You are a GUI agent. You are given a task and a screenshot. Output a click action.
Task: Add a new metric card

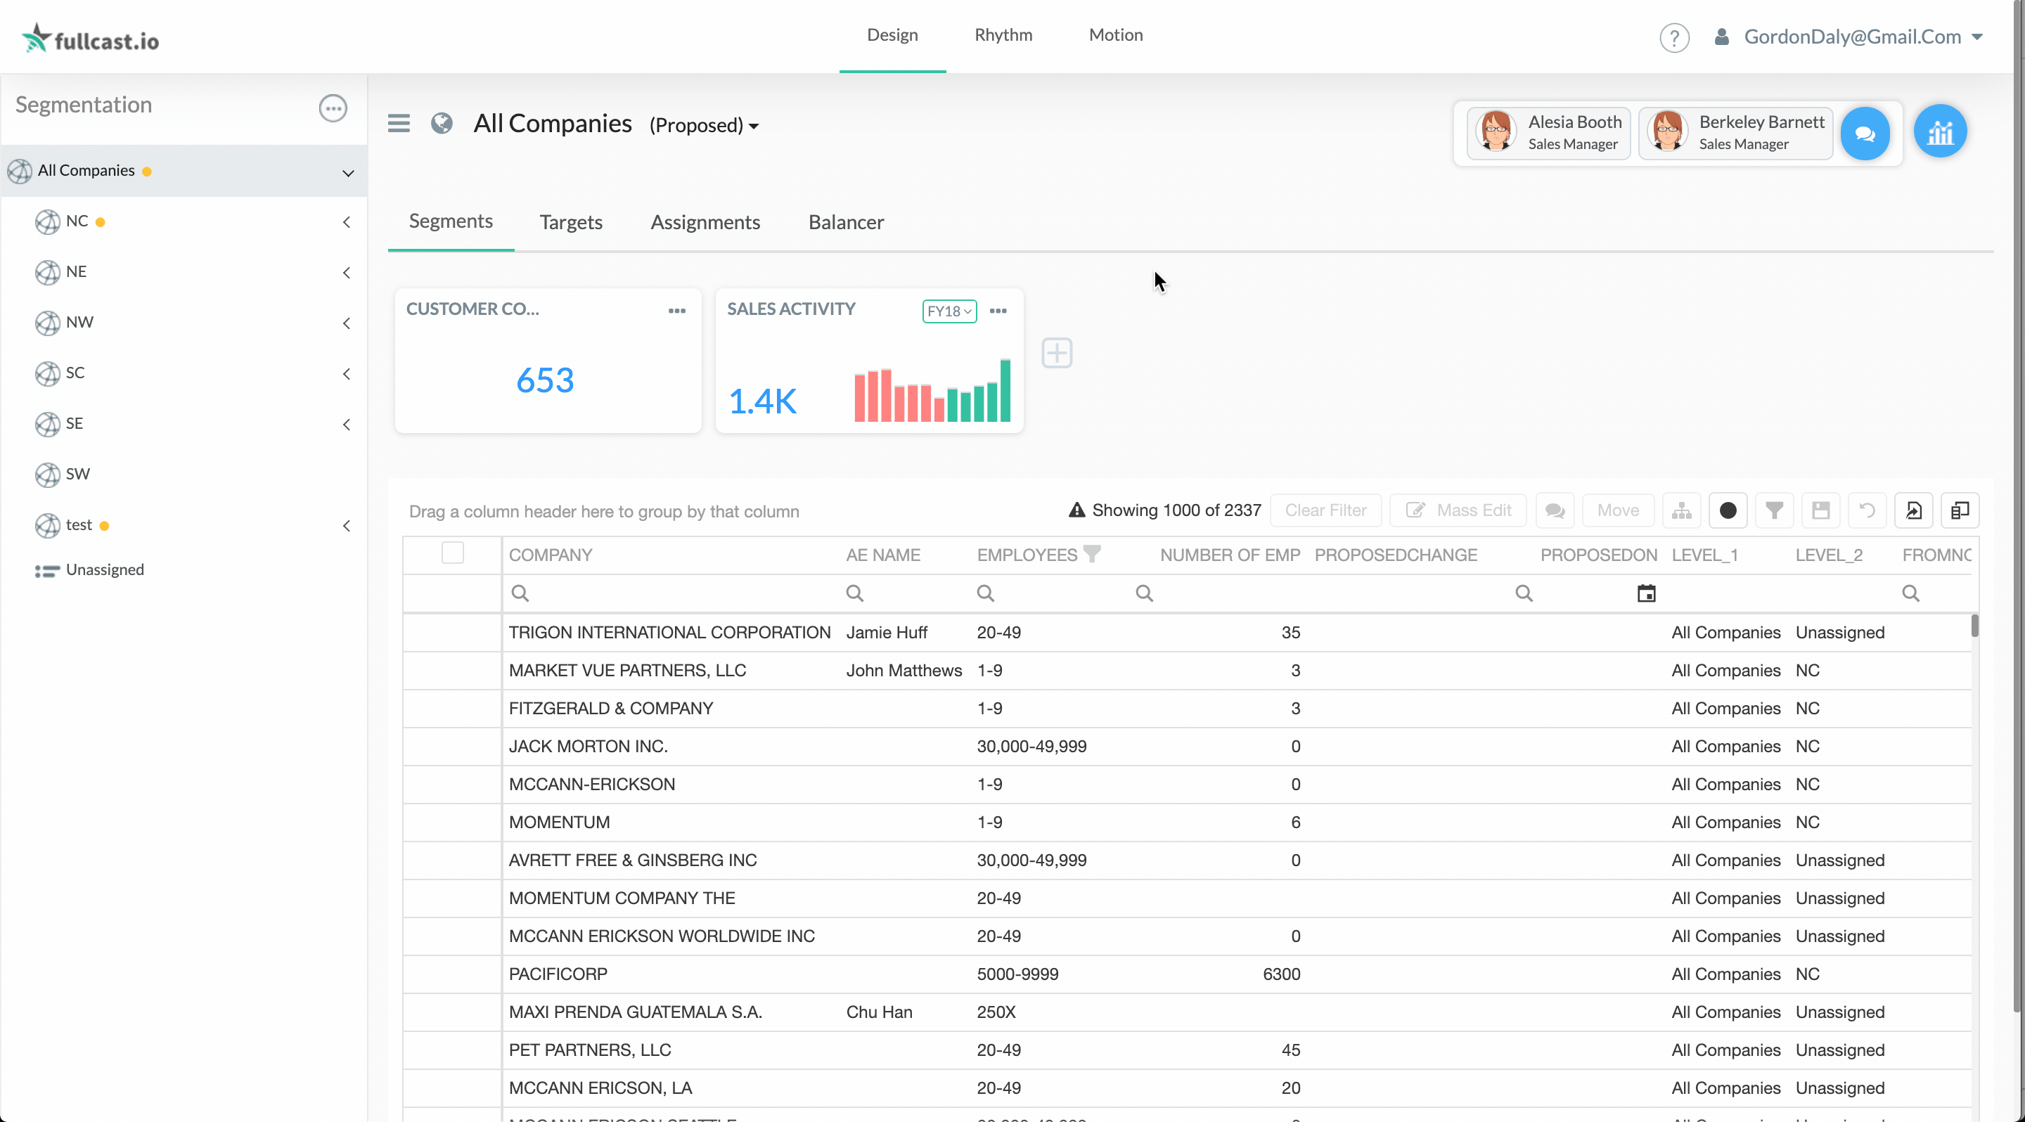click(x=1057, y=353)
